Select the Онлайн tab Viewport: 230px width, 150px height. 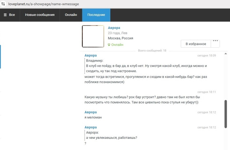coord(71,15)
